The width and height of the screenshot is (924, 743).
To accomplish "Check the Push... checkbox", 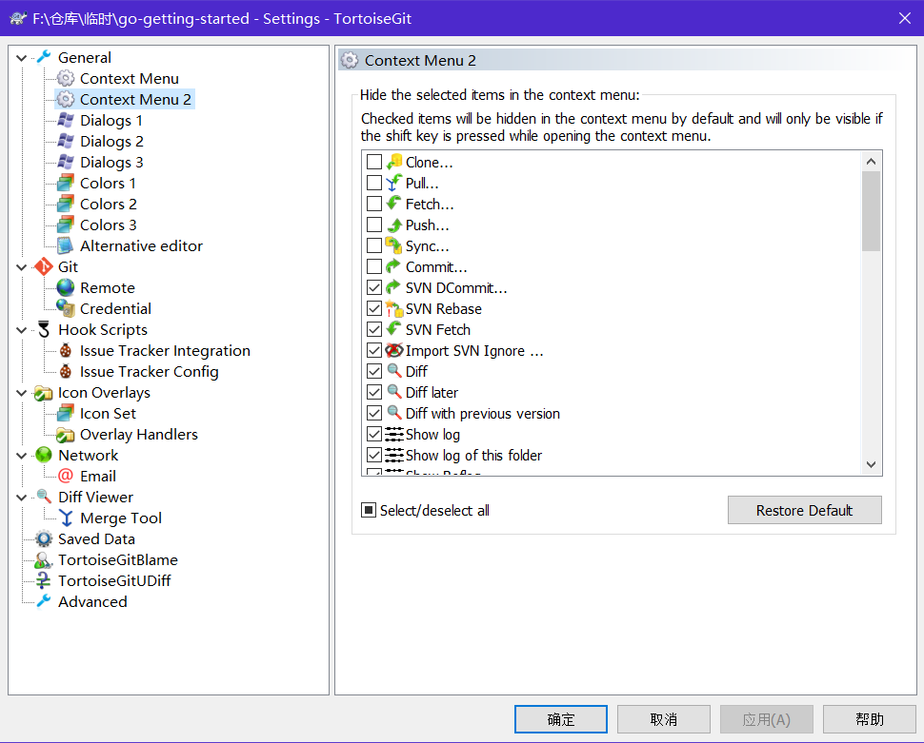I will coord(374,225).
